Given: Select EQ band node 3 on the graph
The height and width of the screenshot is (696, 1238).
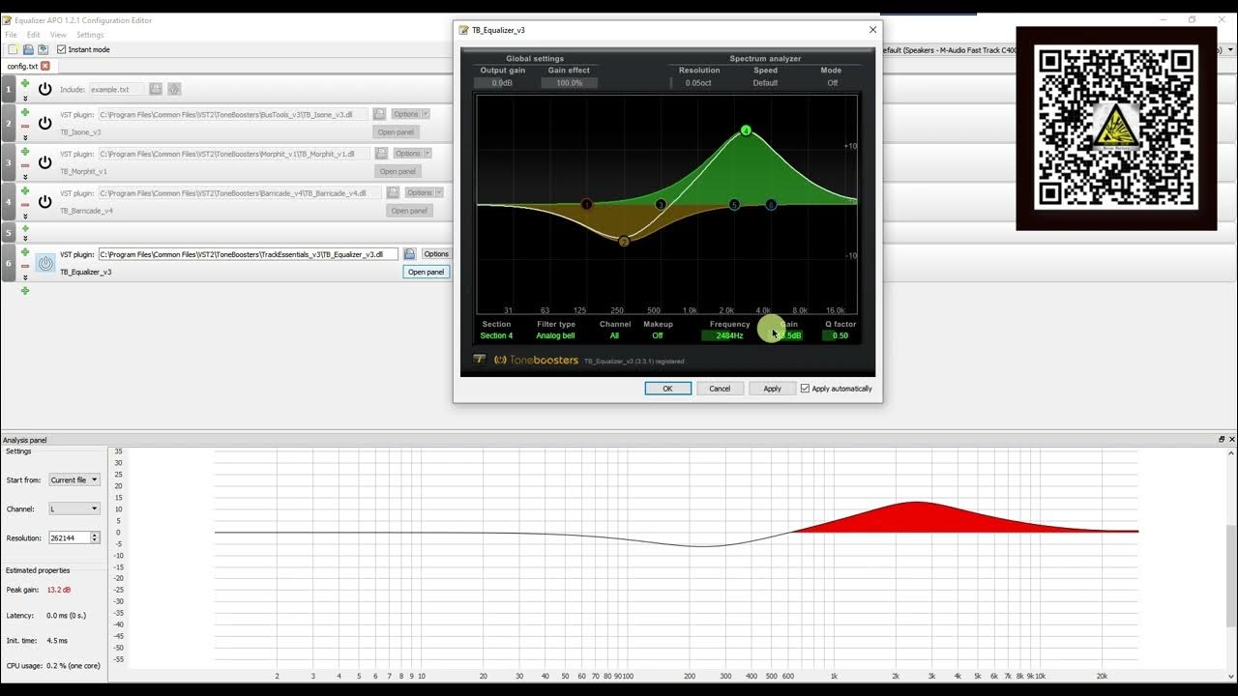Looking at the screenshot, I should (x=661, y=204).
